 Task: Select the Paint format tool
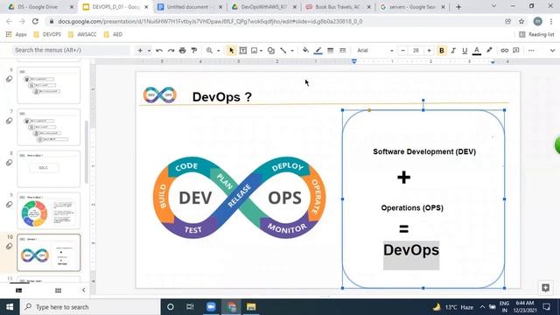pos(194,51)
